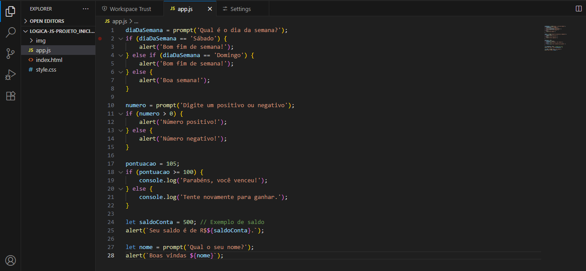Open style.css from the Explorer
This screenshot has width=586, height=271.
(x=58, y=70)
